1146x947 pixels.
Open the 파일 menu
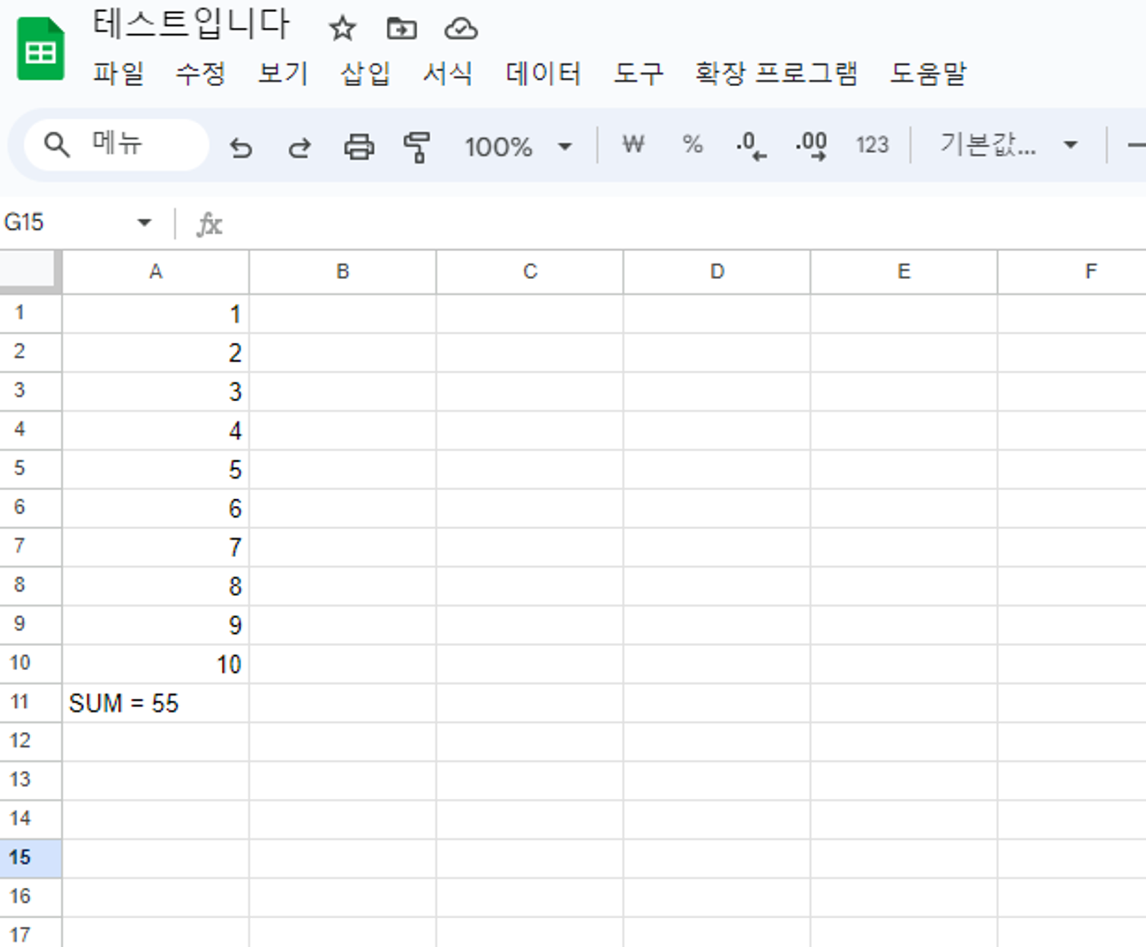118,73
